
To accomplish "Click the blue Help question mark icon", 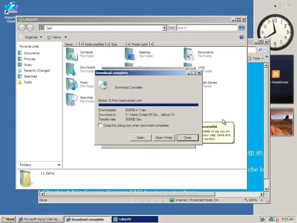I will [x=242, y=37].
